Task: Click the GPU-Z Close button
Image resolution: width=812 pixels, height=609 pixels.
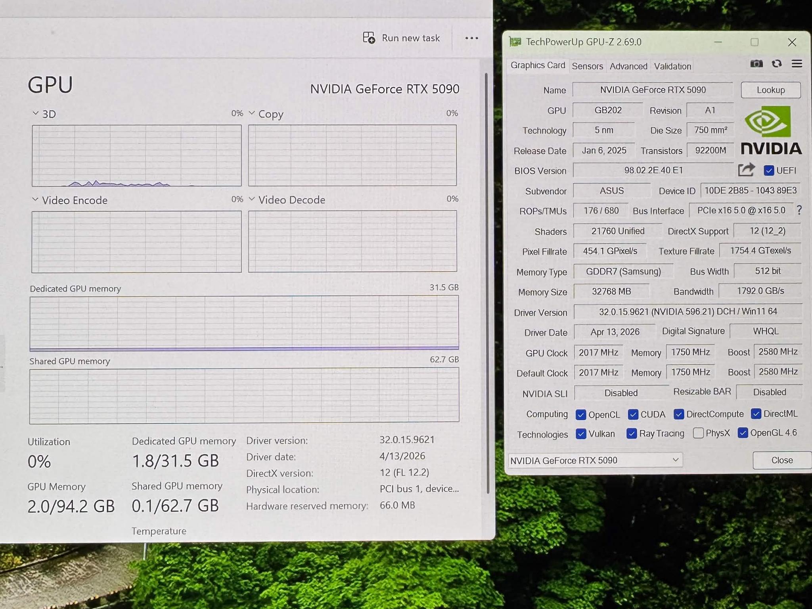Action: pos(782,460)
